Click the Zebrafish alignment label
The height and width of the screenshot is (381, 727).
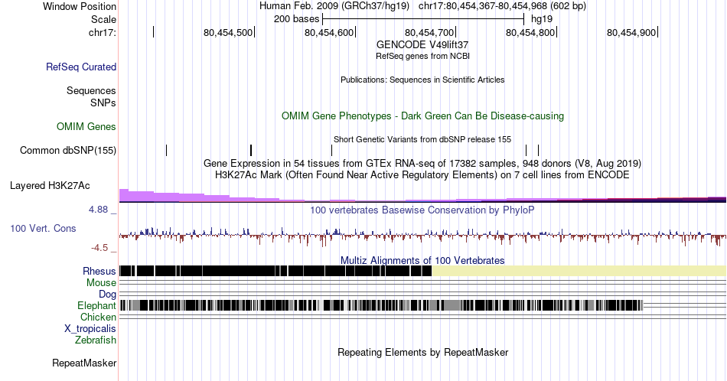(x=96, y=340)
